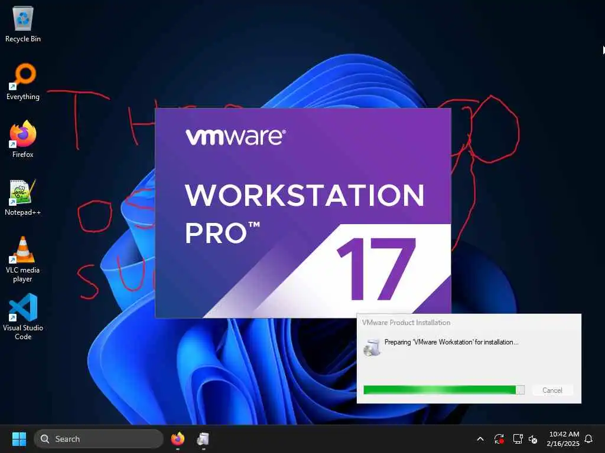Viewport: 605px width, 453px height.
Task: Cancel the VMware Product Installation
Action: [x=552, y=390]
